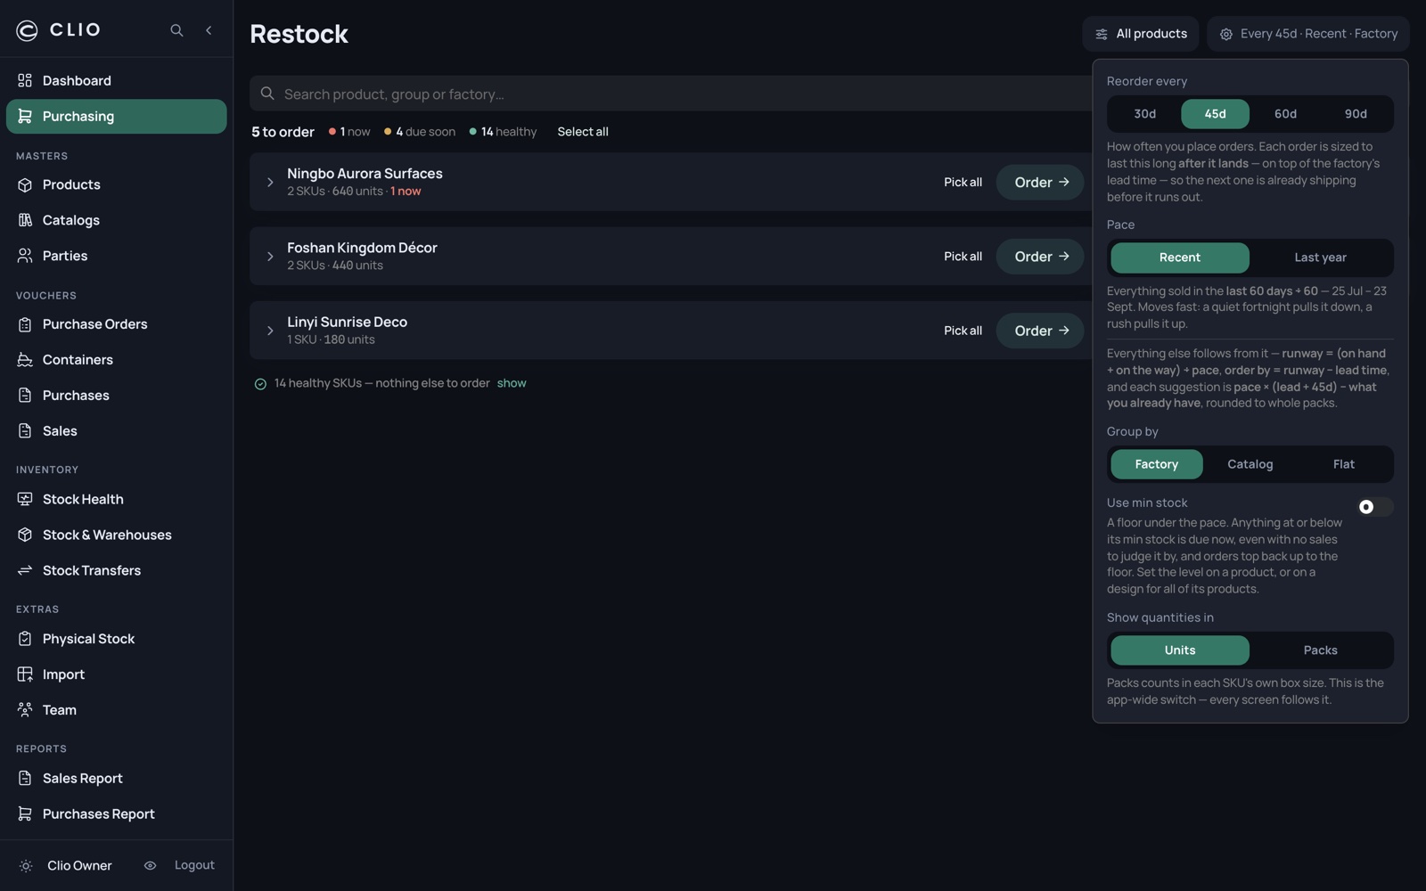Click the Catalogs books icon
The height and width of the screenshot is (891, 1426).
25,220
